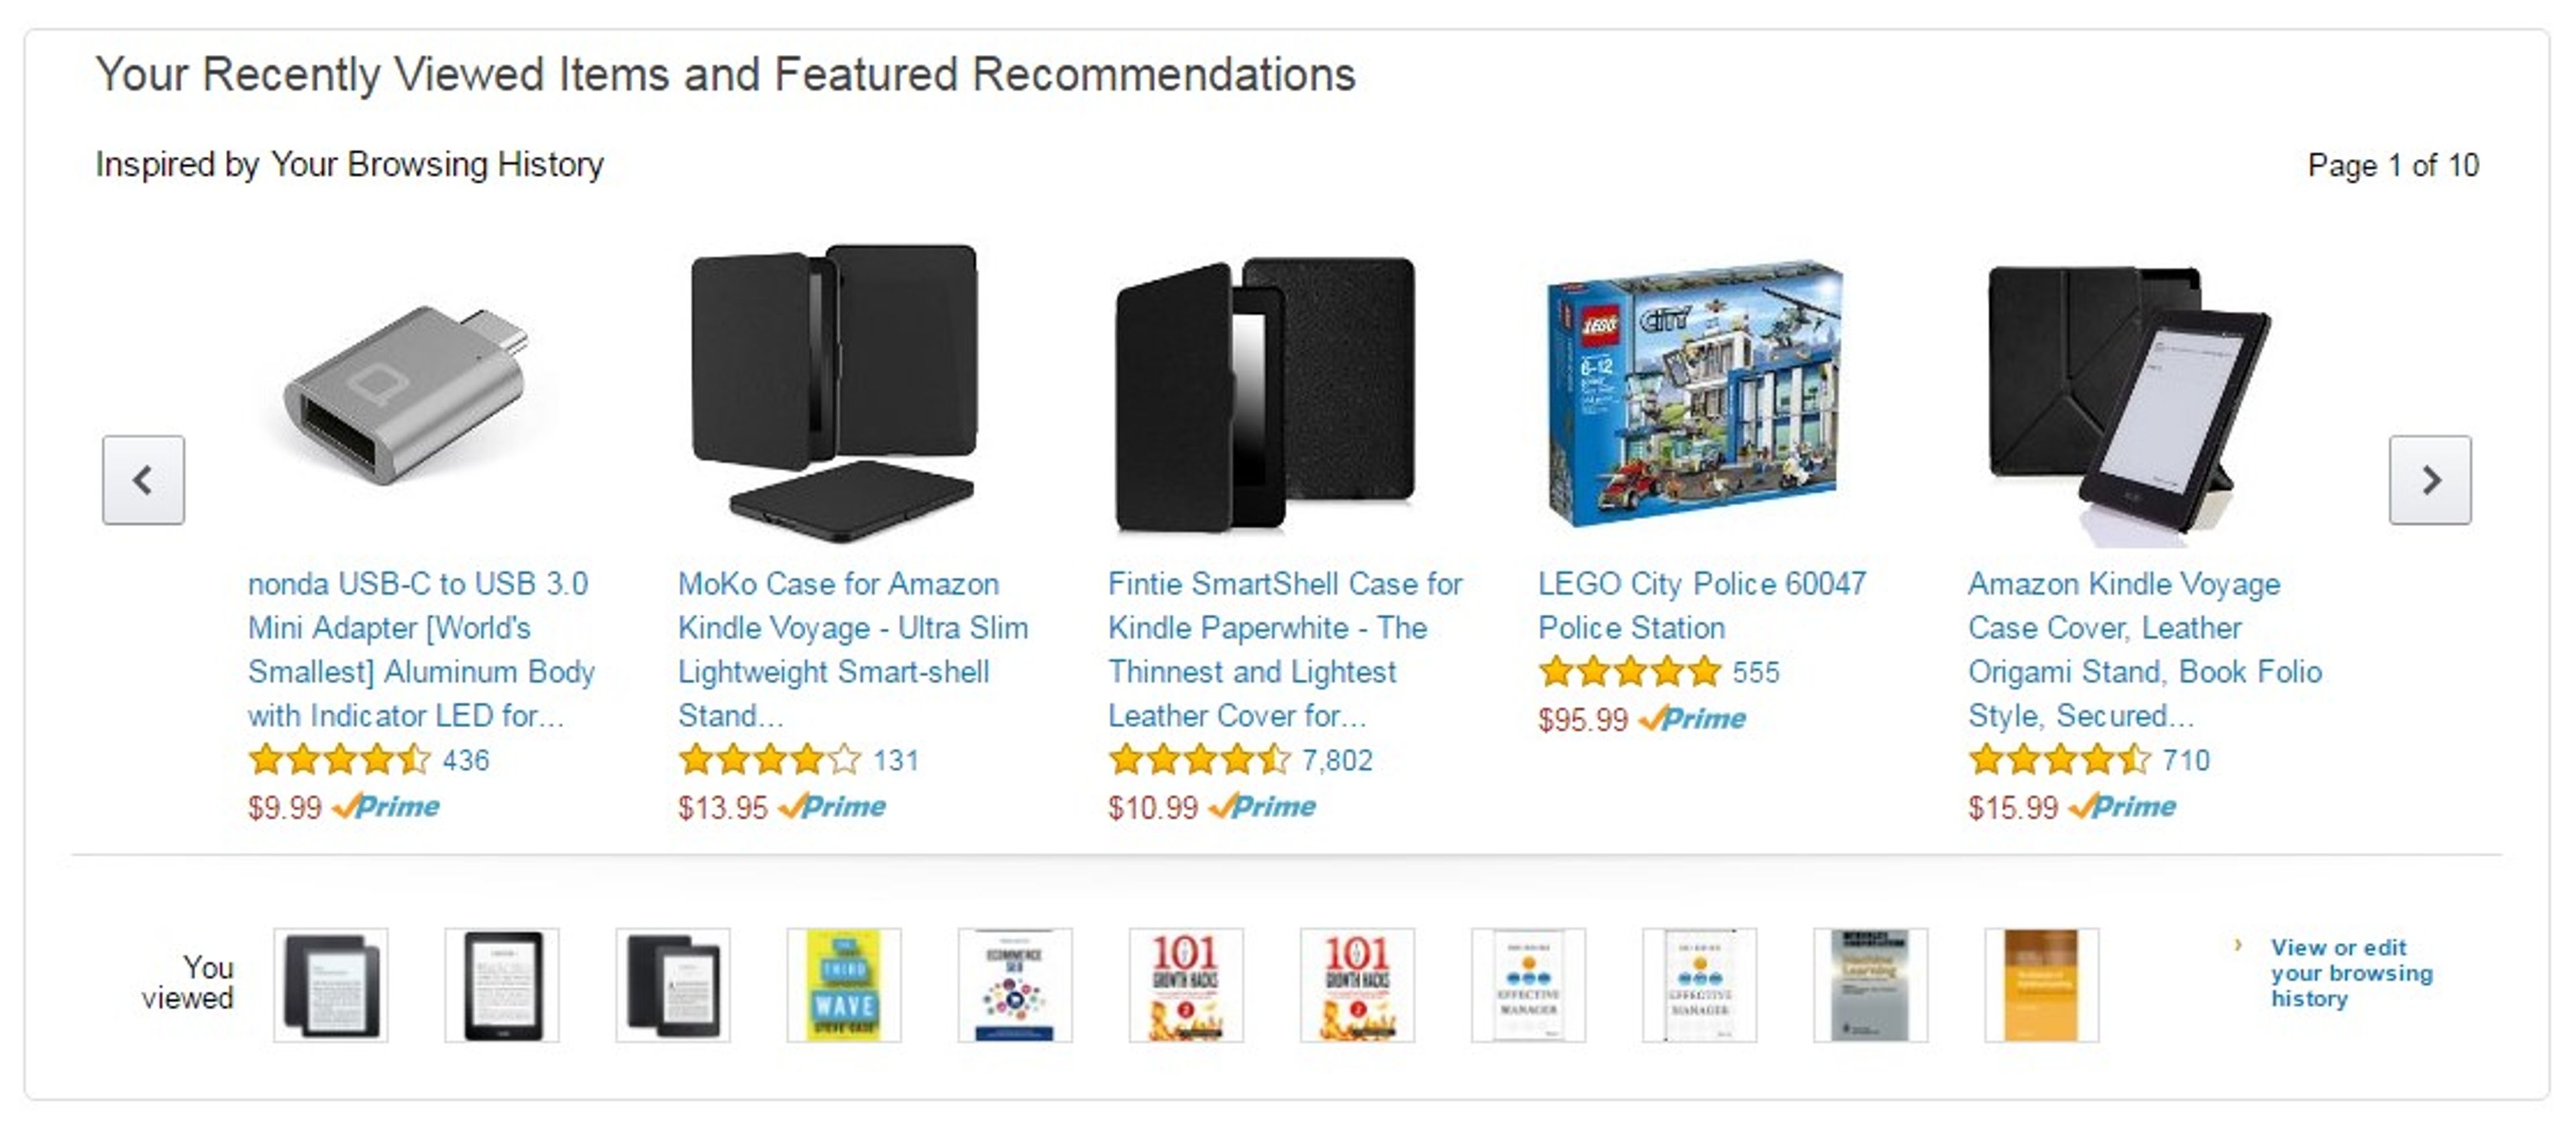
Task: Click the Effective Manager thumbnail in You viewed
Action: (x=1527, y=985)
